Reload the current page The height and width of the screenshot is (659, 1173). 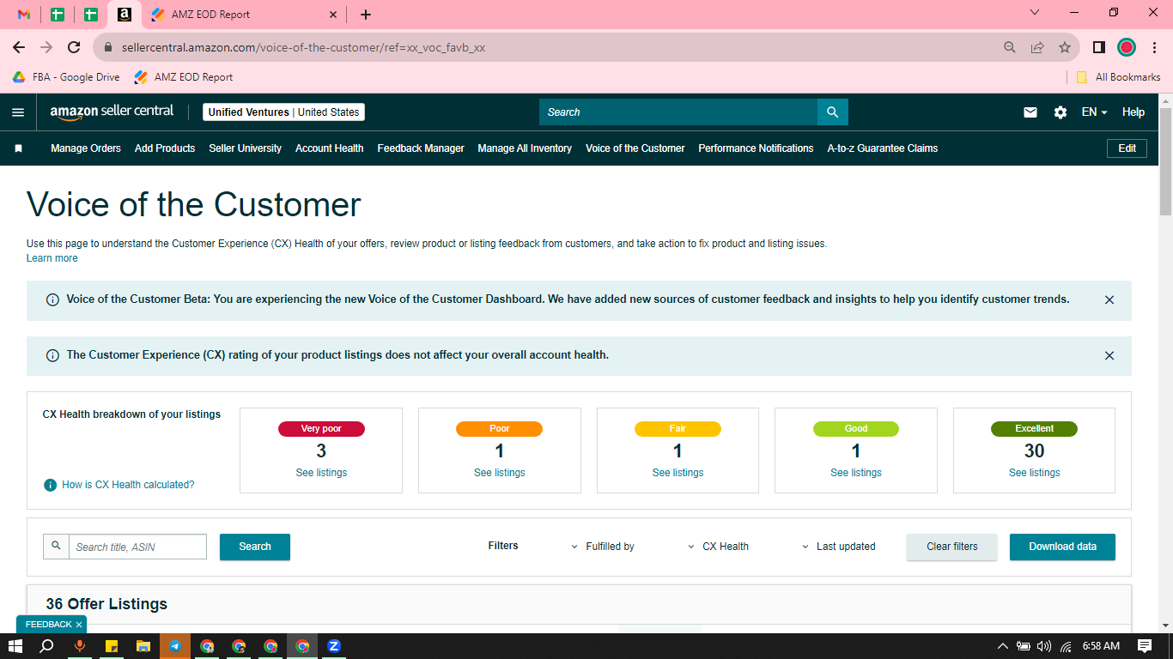click(x=74, y=47)
